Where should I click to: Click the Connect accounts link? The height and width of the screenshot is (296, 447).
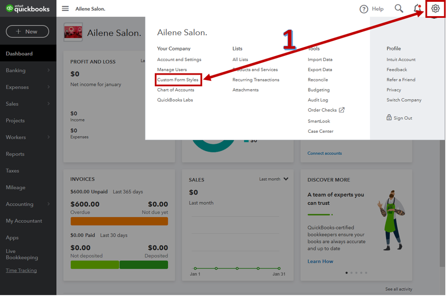tap(325, 153)
